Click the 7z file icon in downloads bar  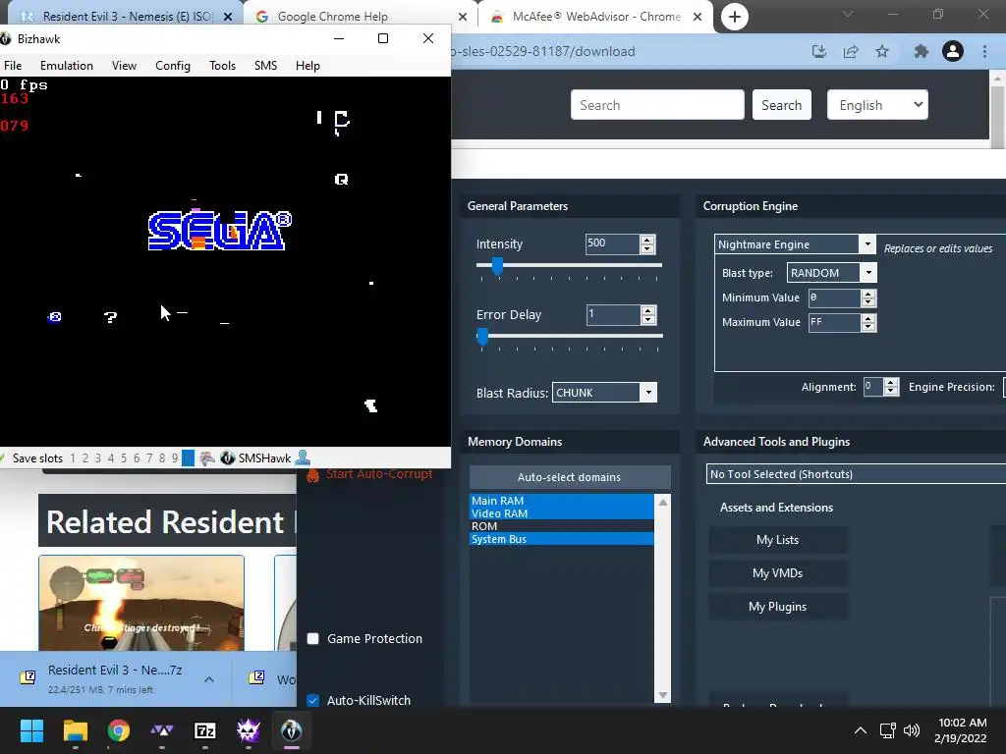28,677
